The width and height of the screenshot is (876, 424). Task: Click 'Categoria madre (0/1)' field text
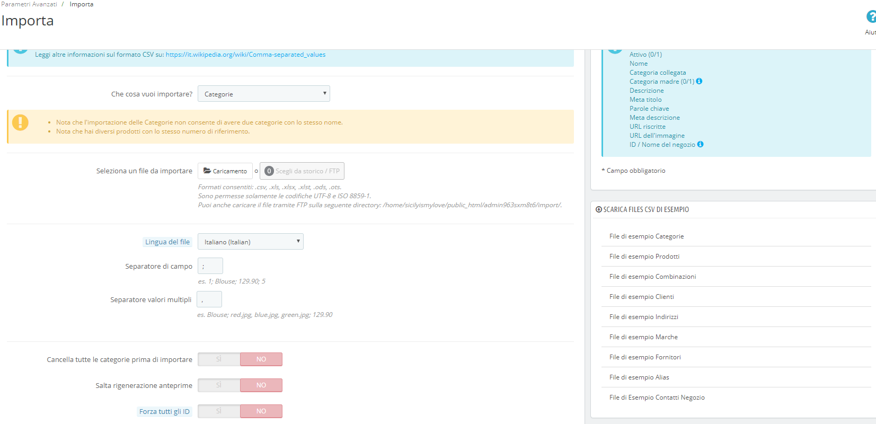click(662, 82)
